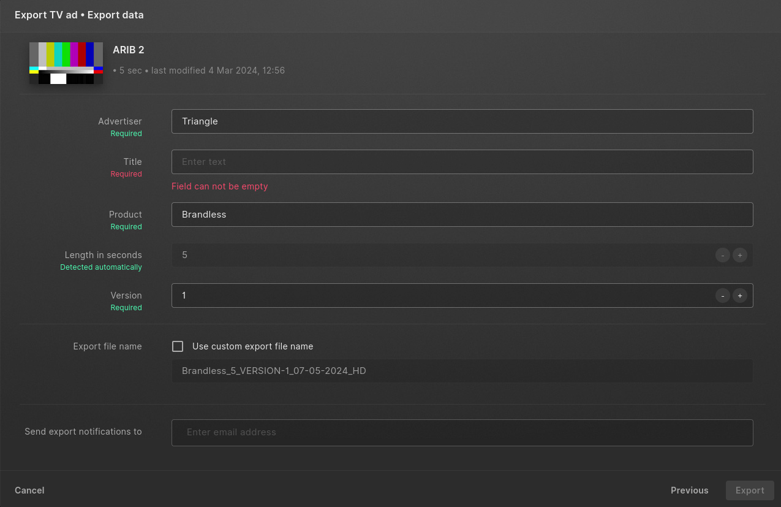The height and width of the screenshot is (507, 781).
Task: Click the Version number input field
Action: pos(441,295)
